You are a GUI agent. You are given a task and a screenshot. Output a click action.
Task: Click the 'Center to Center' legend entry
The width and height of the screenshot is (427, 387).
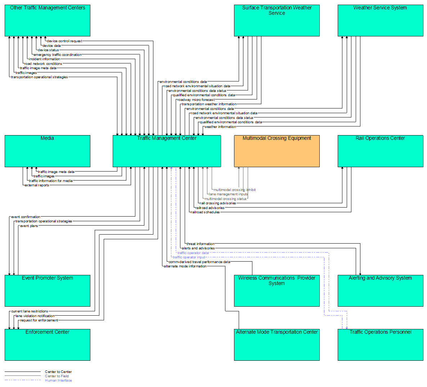[x=58, y=372]
